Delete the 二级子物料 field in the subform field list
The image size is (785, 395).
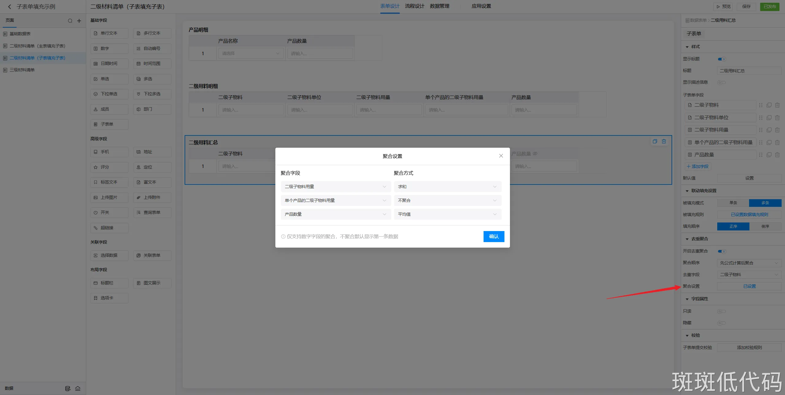777,105
